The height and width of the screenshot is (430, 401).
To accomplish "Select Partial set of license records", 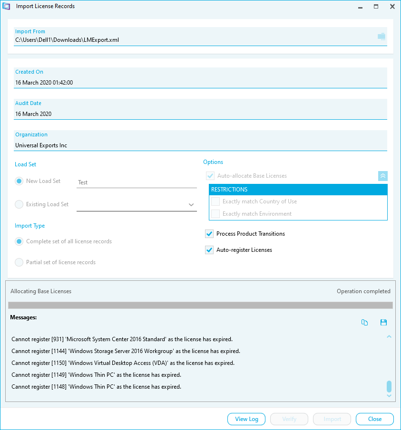I will point(19,262).
